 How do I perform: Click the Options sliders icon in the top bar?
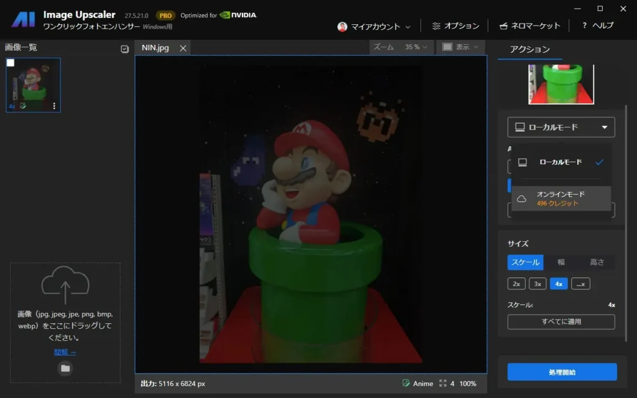(x=436, y=26)
